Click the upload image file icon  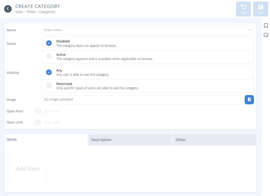click(249, 99)
